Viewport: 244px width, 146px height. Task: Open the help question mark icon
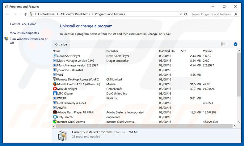click(x=235, y=44)
